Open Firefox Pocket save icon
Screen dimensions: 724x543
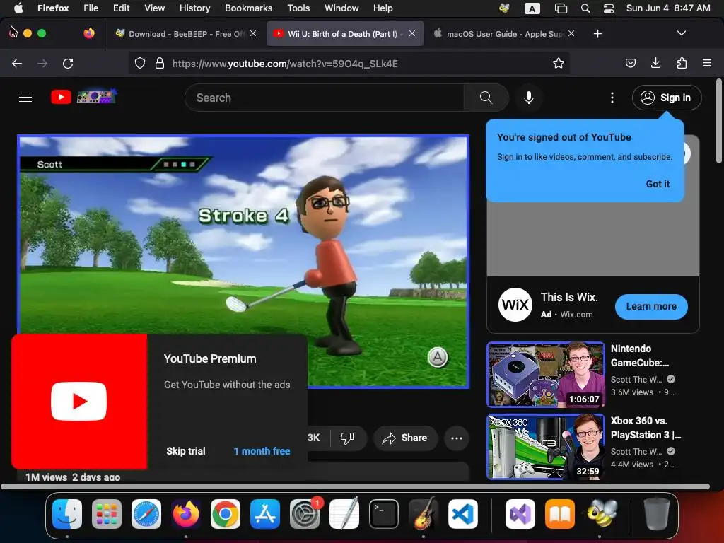[x=630, y=63]
